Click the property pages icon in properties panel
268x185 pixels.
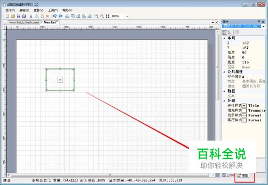237,32
